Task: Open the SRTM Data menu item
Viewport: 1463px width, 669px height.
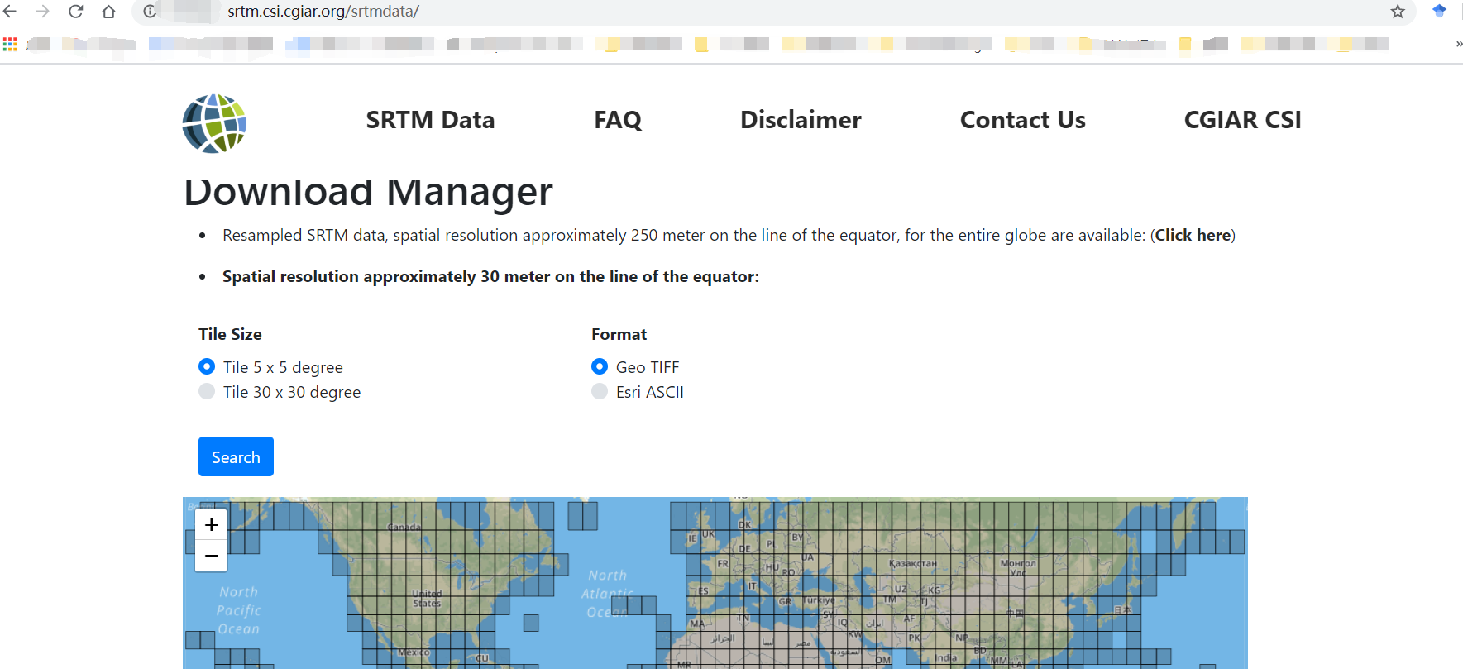Action: pyautogui.click(x=430, y=120)
